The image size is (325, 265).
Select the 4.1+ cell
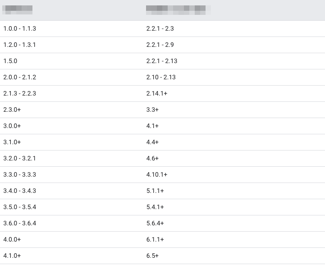coord(153,126)
